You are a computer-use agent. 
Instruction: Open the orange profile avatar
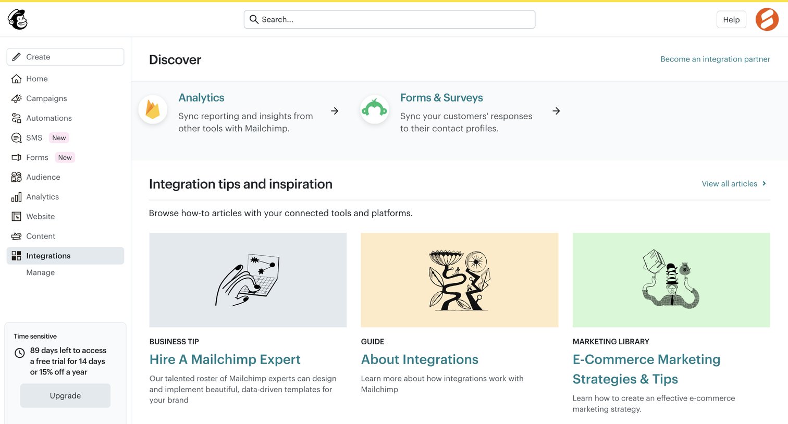(767, 19)
